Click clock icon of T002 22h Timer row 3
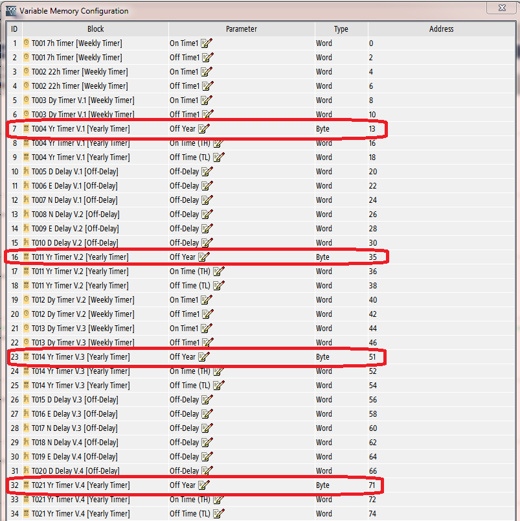520x521 pixels. [x=27, y=71]
